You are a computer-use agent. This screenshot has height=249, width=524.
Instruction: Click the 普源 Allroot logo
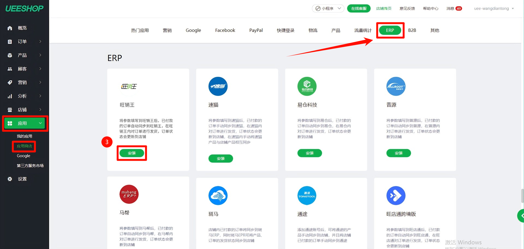396,86
